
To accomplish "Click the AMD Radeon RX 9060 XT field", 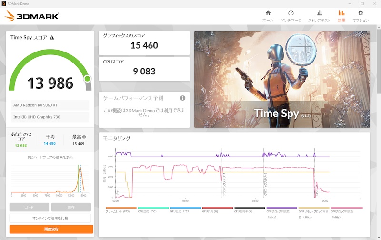I will (x=50, y=105).
